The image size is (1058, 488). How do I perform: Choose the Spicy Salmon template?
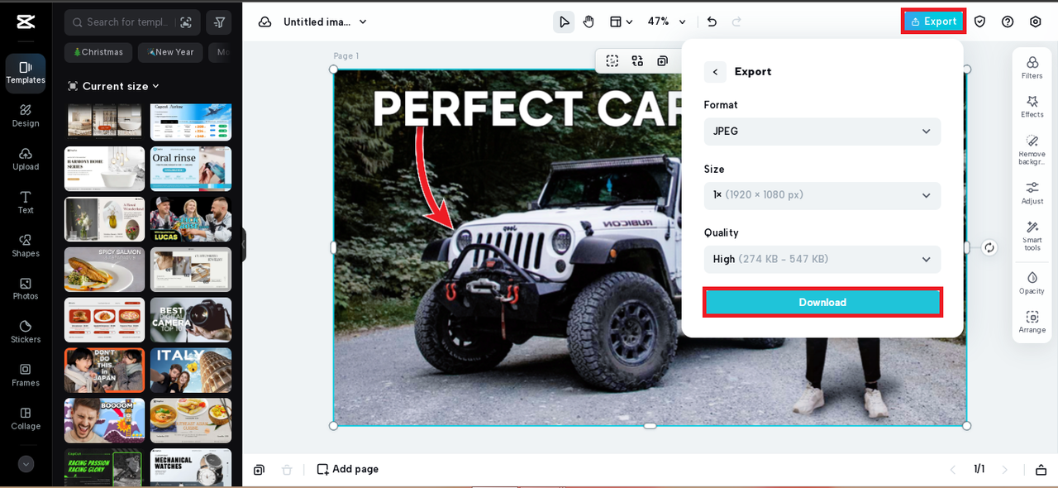pos(104,270)
